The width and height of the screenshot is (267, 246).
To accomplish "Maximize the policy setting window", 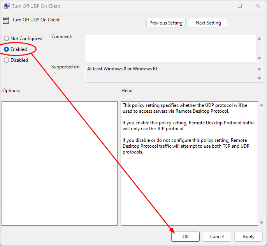I will tap(240, 6).
